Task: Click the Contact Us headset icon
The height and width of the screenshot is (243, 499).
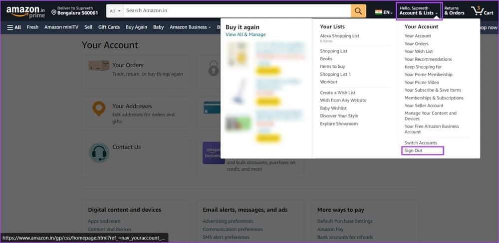Action: [x=99, y=153]
